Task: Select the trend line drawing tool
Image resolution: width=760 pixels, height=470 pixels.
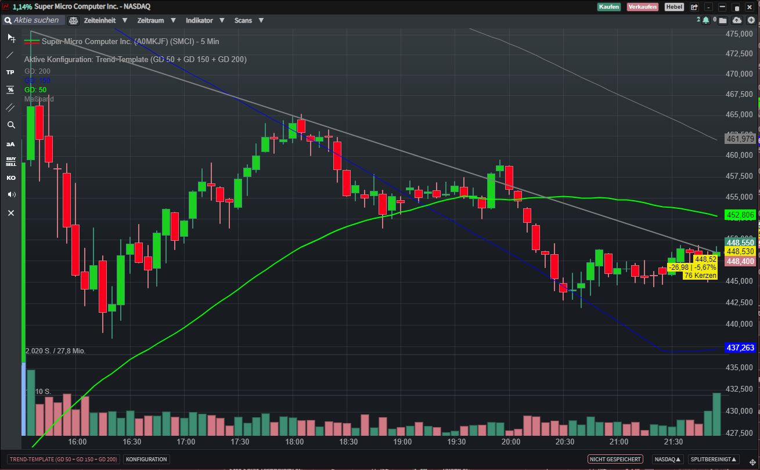Action: [10, 55]
